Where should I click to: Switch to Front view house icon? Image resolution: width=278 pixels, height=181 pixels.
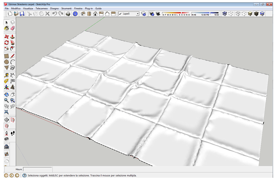tap(95, 14)
